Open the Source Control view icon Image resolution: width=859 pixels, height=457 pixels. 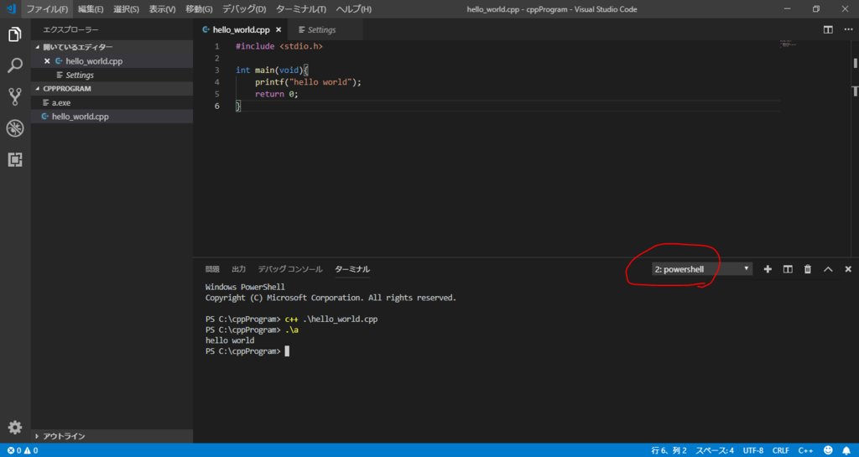(15, 97)
